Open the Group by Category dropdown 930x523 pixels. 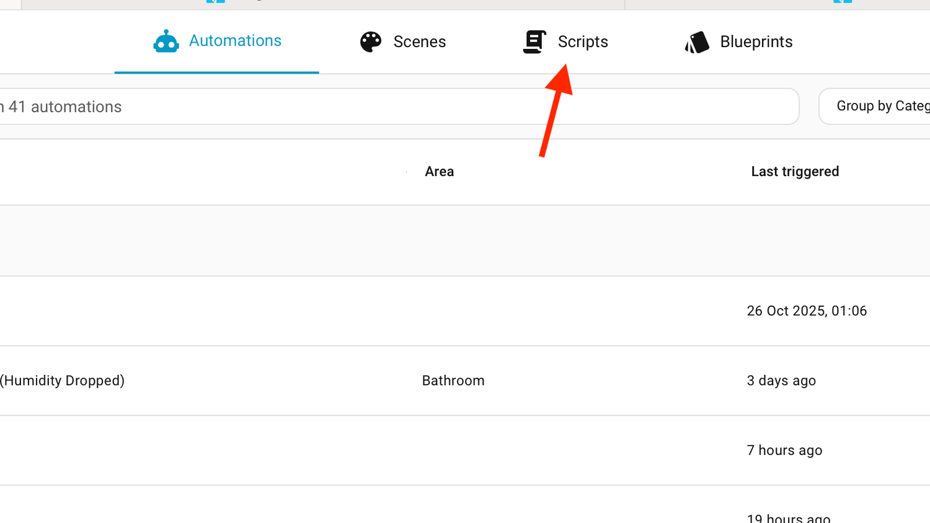click(x=874, y=107)
